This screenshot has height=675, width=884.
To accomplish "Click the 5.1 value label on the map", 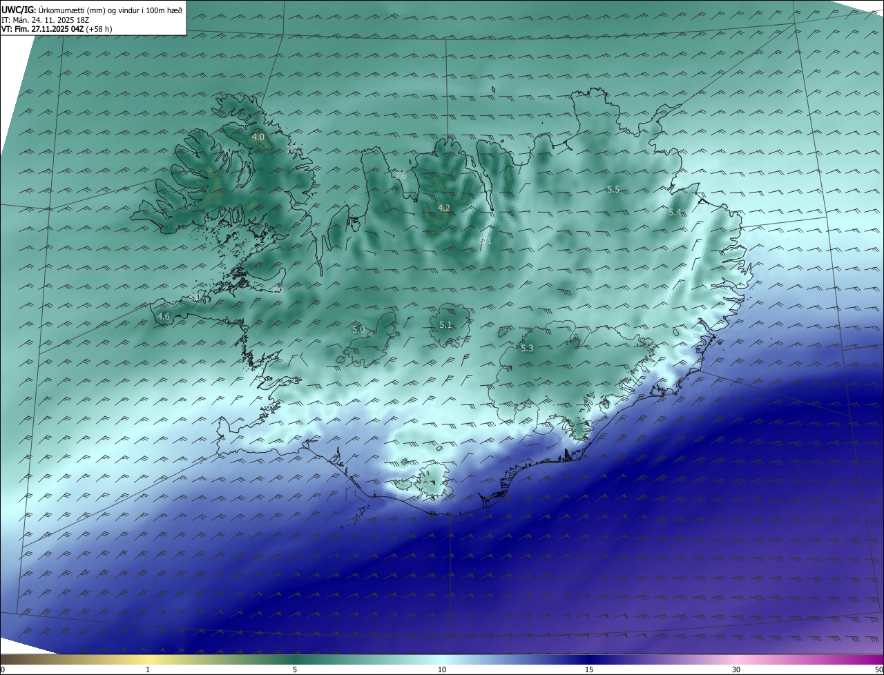I will [445, 325].
